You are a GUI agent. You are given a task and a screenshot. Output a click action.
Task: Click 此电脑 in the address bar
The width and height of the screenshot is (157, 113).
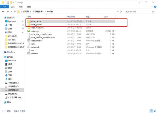click(x=26, y=12)
